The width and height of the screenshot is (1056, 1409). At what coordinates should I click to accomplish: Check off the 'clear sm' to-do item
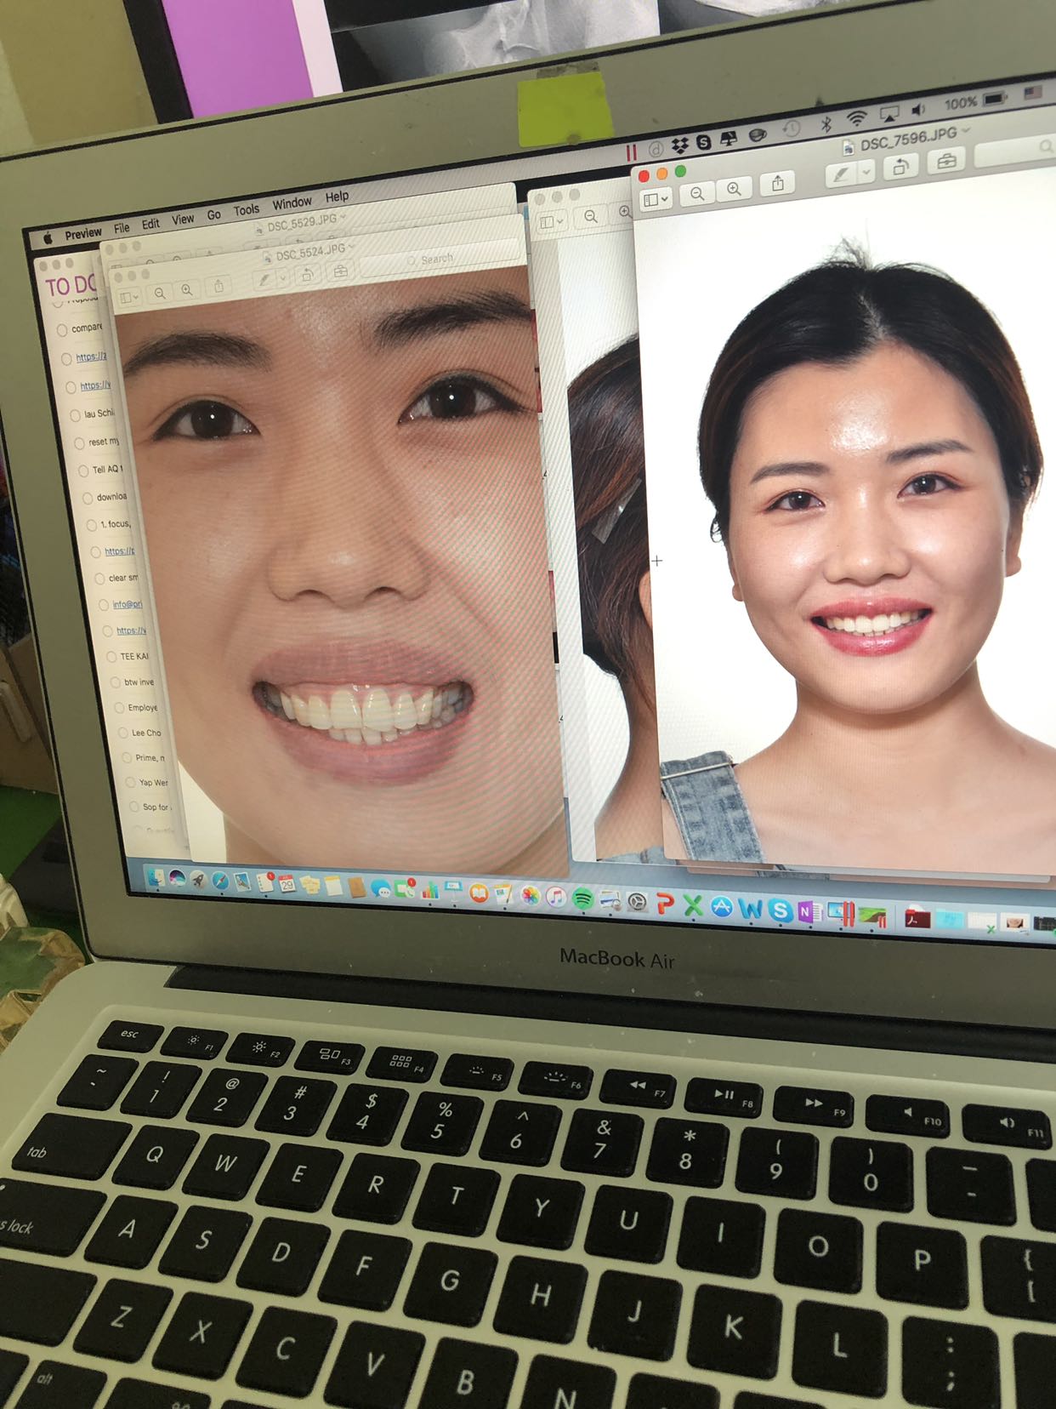(x=99, y=579)
